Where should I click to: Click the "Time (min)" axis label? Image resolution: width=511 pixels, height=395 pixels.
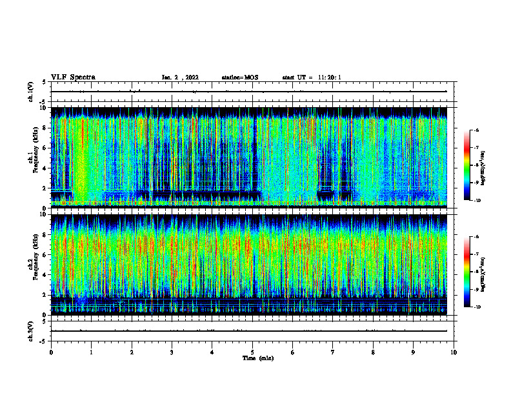pyautogui.click(x=258, y=358)
